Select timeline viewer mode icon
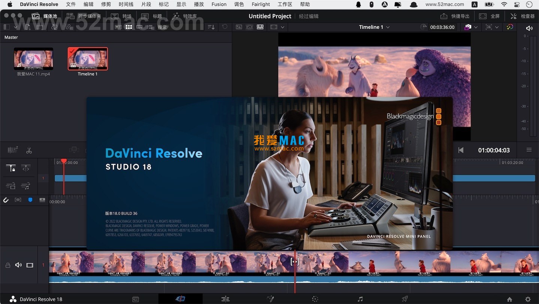Image resolution: width=539 pixels, height=304 pixels. click(260, 27)
